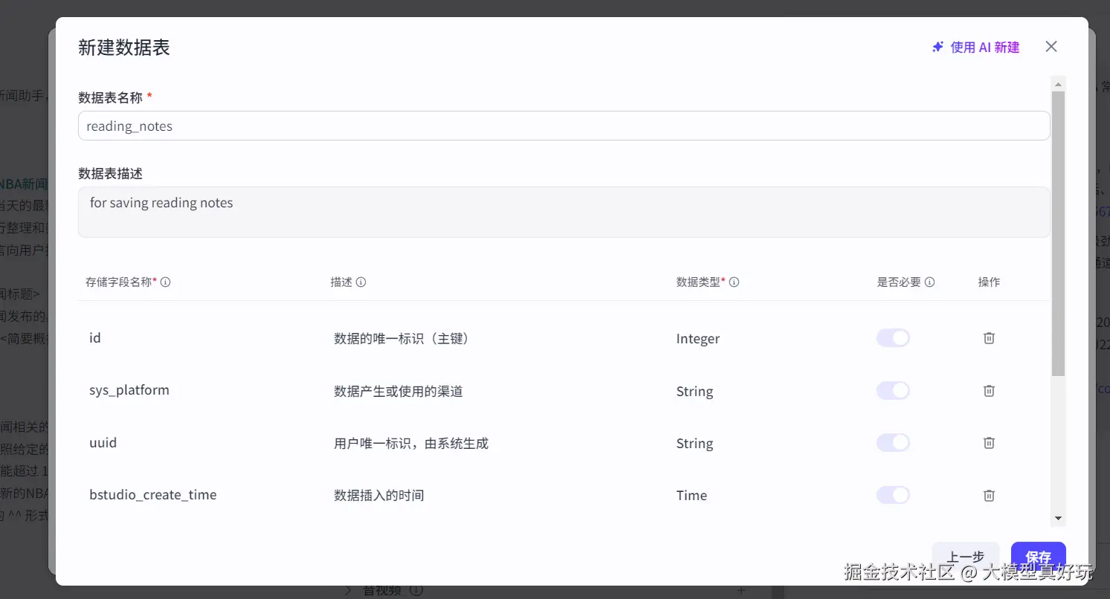Click the 数据表名称 label
Screen dimensions: 1110x599
[x=110, y=97]
